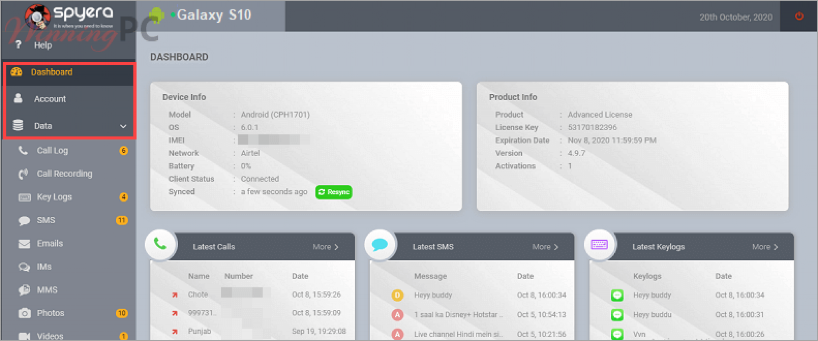
Task: Open the Help link in the sidebar
Action: pos(43,45)
